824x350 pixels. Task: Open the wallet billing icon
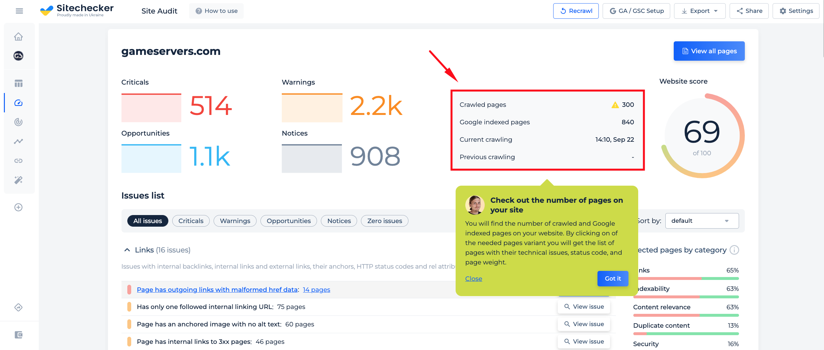point(18,335)
